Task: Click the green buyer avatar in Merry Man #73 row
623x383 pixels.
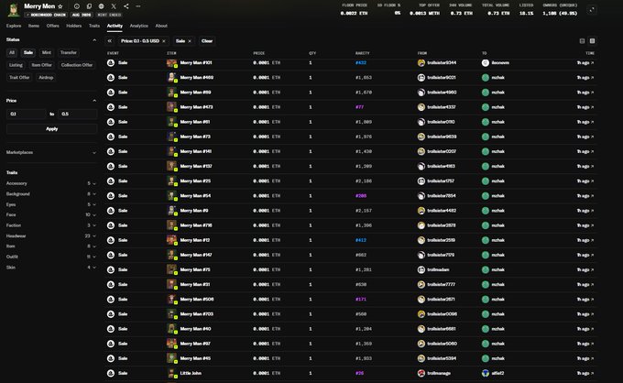Action: 486,137
